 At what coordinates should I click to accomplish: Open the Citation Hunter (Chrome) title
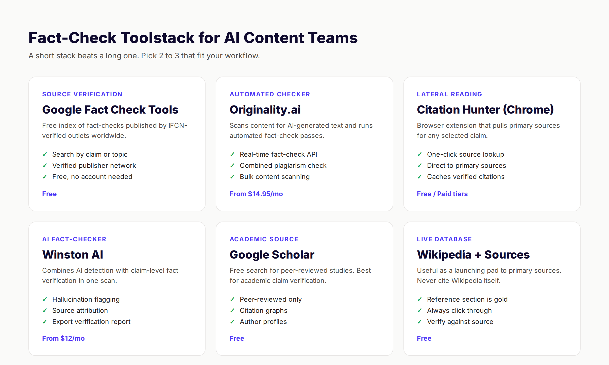point(485,110)
